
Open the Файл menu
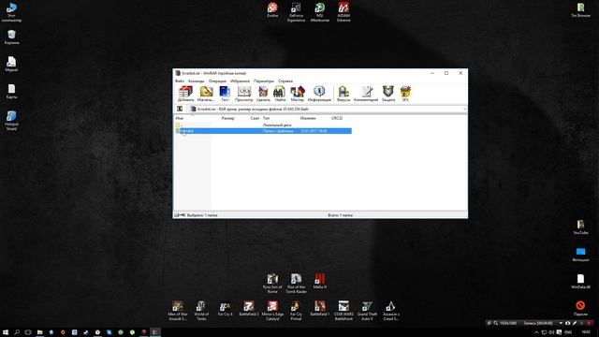click(x=180, y=81)
